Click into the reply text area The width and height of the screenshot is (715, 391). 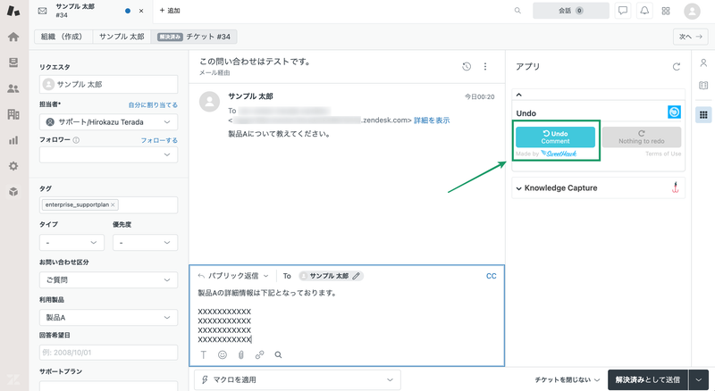[347, 316]
